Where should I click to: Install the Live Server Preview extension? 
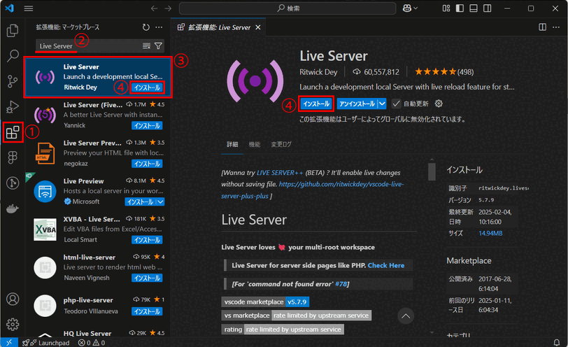click(x=147, y=164)
